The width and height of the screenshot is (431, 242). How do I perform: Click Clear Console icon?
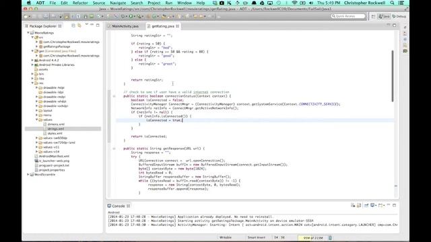pyautogui.click(x=353, y=205)
